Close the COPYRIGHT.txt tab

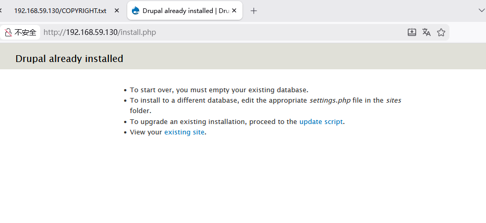tap(117, 10)
